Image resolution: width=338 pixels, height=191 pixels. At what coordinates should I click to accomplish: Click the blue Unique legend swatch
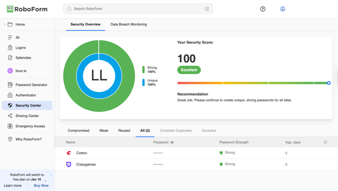pos(143,82)
